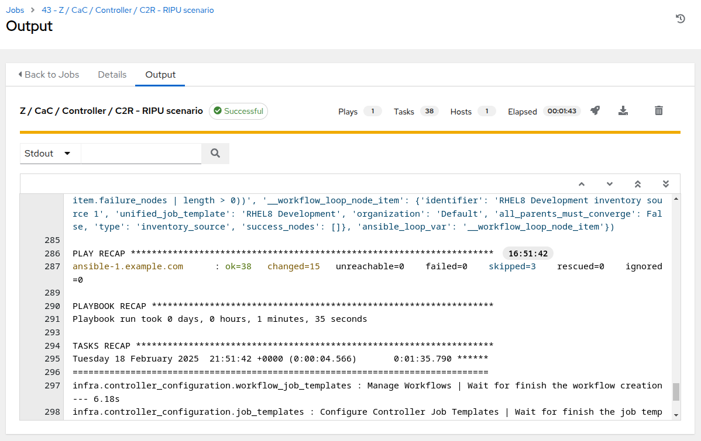This screenshot has height=441, width=701.
Task: Click the output scrollbar thumb
Action: click(x=676, y=391)
